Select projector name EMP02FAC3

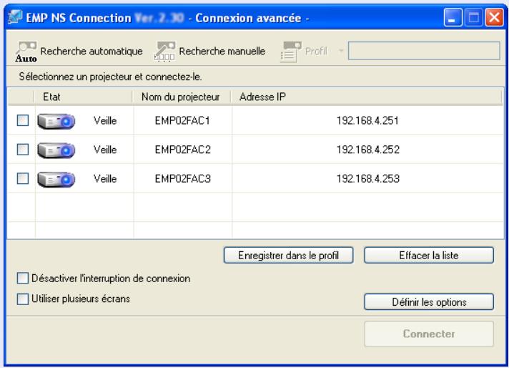pos(183,178)
